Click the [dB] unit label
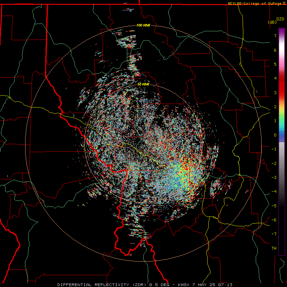The width and height of the screenshot is (287, 287). tap(272, 22)
